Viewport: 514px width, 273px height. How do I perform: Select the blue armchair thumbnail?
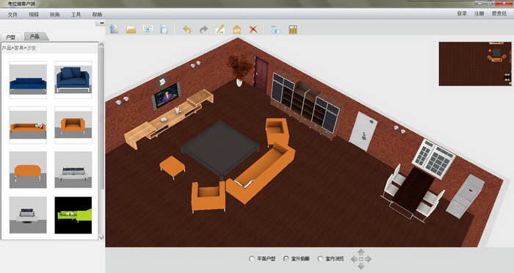(x=73, y=80)
